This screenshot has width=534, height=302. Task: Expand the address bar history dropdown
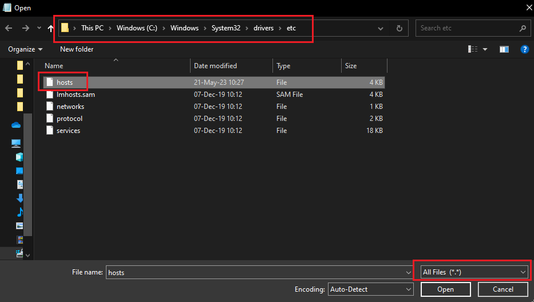pos(381,28)
